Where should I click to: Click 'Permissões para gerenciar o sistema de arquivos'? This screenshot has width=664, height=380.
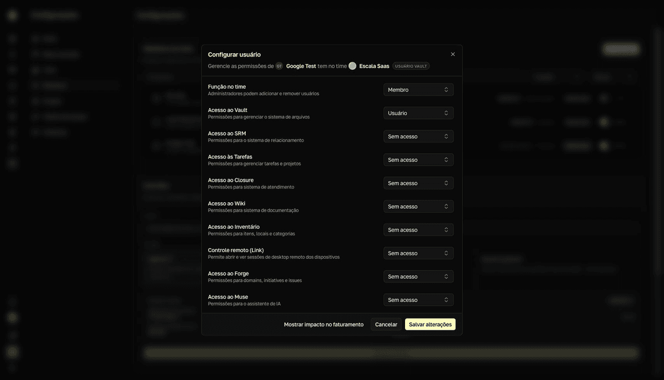click(x=259, y=117)
